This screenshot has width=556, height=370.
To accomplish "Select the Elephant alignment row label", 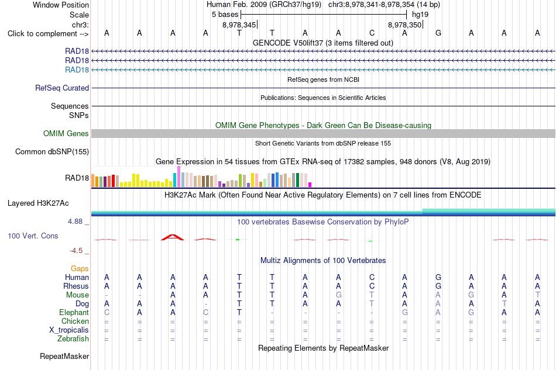I will point(74,312).
